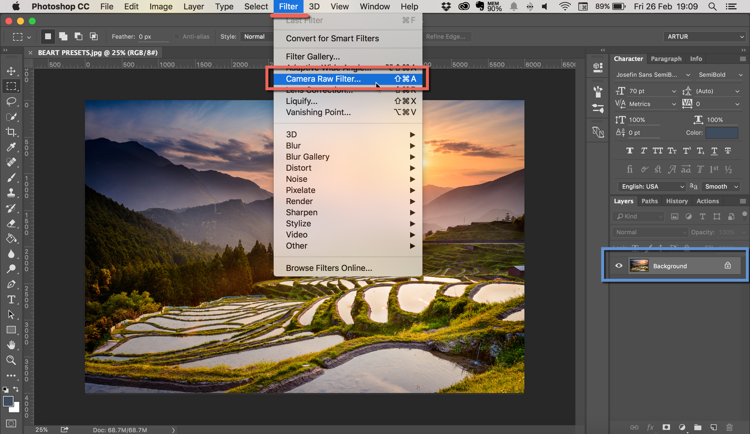The width and height of the screenshot is (750, 434).
Task: Toggle Background layer visibility
Action: (x=618, y=266)
